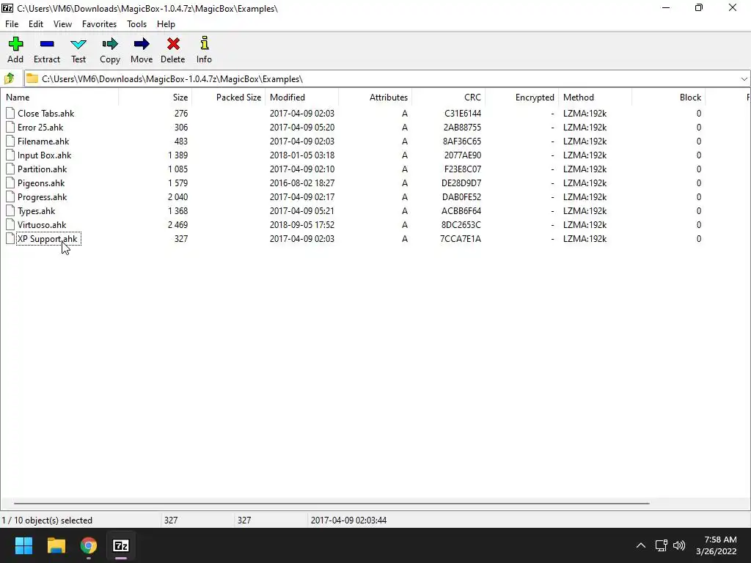751x563 pixels.
Task: Sort by the Encrypted column header
Action: pos(521,97)
